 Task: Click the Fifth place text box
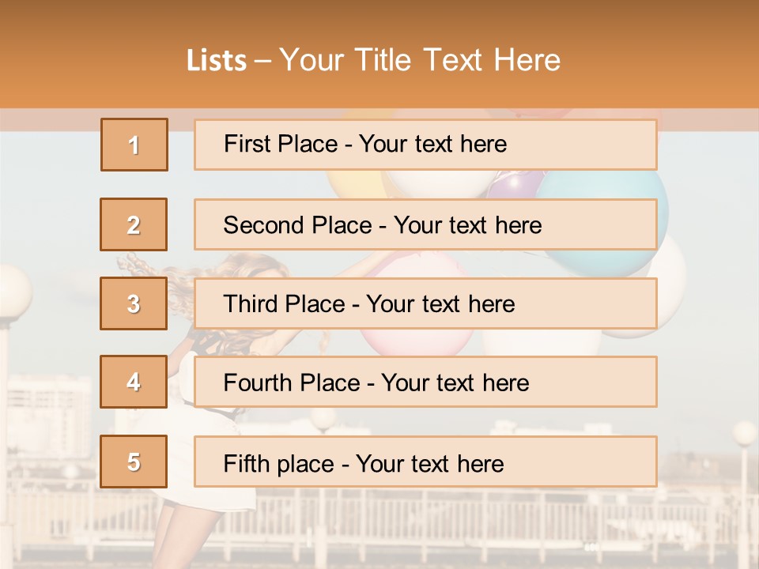pos(425,462)
